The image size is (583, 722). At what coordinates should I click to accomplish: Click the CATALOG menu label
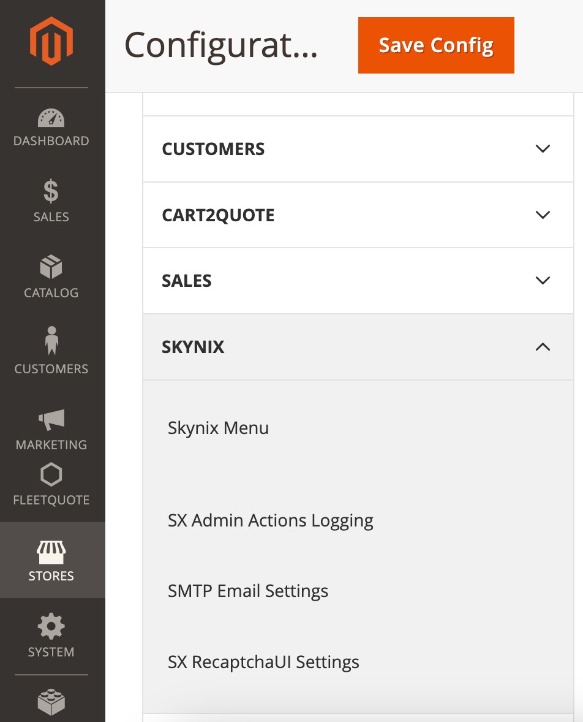click(51, 293)
